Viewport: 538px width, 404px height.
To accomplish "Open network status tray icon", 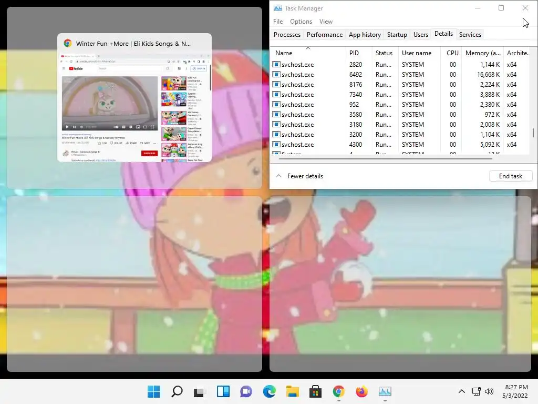I will (476, 391).
